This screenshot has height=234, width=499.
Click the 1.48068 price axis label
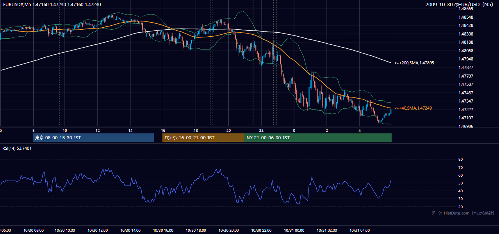point(465,51)
